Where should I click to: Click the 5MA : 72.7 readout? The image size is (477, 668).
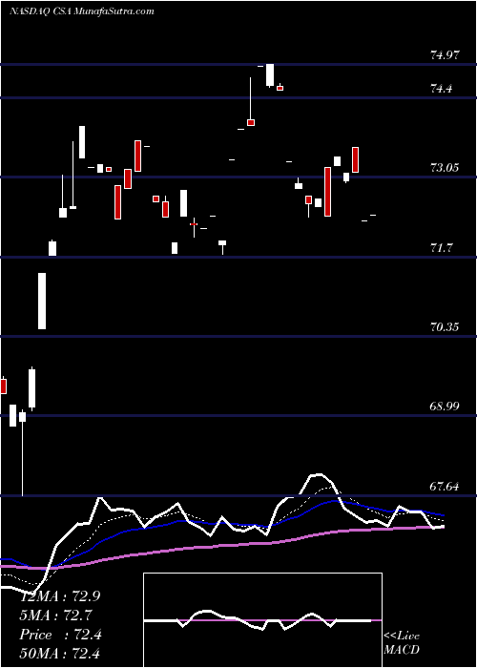(56, 616)
